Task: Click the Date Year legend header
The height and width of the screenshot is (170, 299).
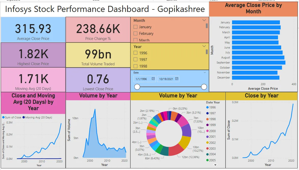Action: coord(213,102)
